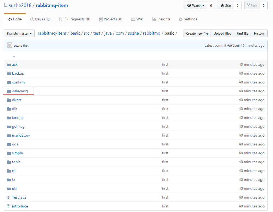Open the confirm folder link

point(18,82)
